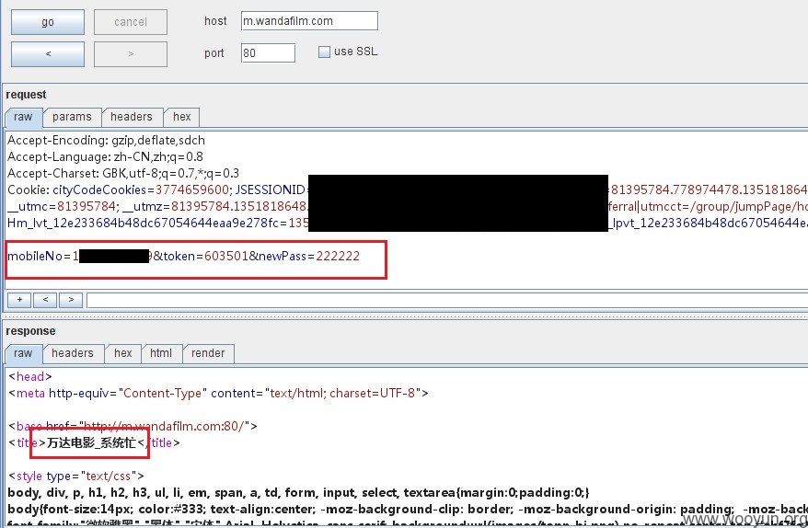Click the '>' next-match button in request search bar

[x=71, y=300]
